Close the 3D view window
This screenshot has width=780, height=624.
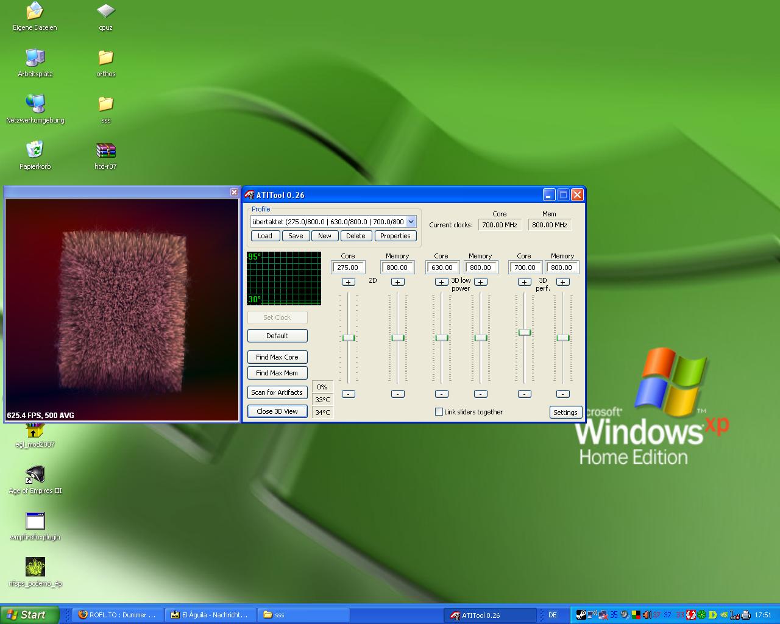tap(234, 192)
